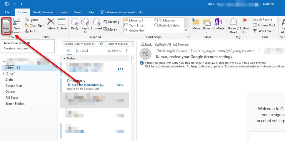
Task: Expand the [Gmail] folder
Action: 4,74
